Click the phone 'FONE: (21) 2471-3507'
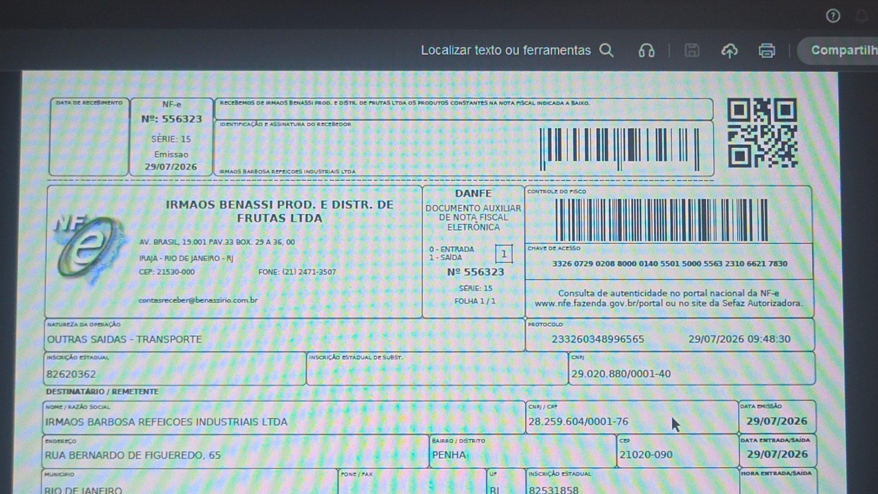The image size is (878, 494). tap(297, 272)
